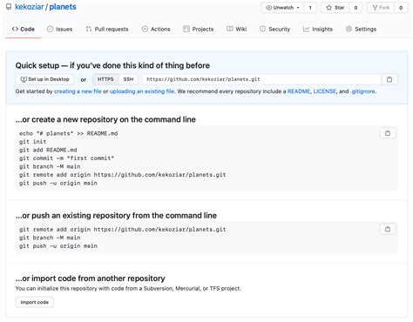Screen dimensions: 413x322
Task: Expand the Unwatch notifications dropdown
Action: 282,8
